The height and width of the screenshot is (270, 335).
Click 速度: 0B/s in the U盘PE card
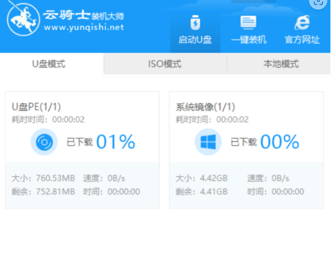104,178
